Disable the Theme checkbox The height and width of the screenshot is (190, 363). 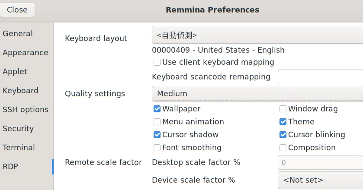coord(283,122)
